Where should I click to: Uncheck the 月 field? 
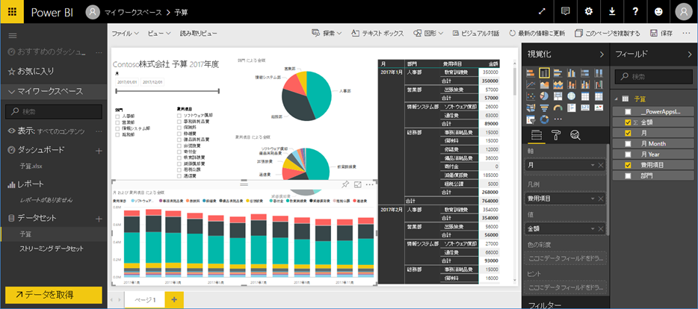click(628, 133)
